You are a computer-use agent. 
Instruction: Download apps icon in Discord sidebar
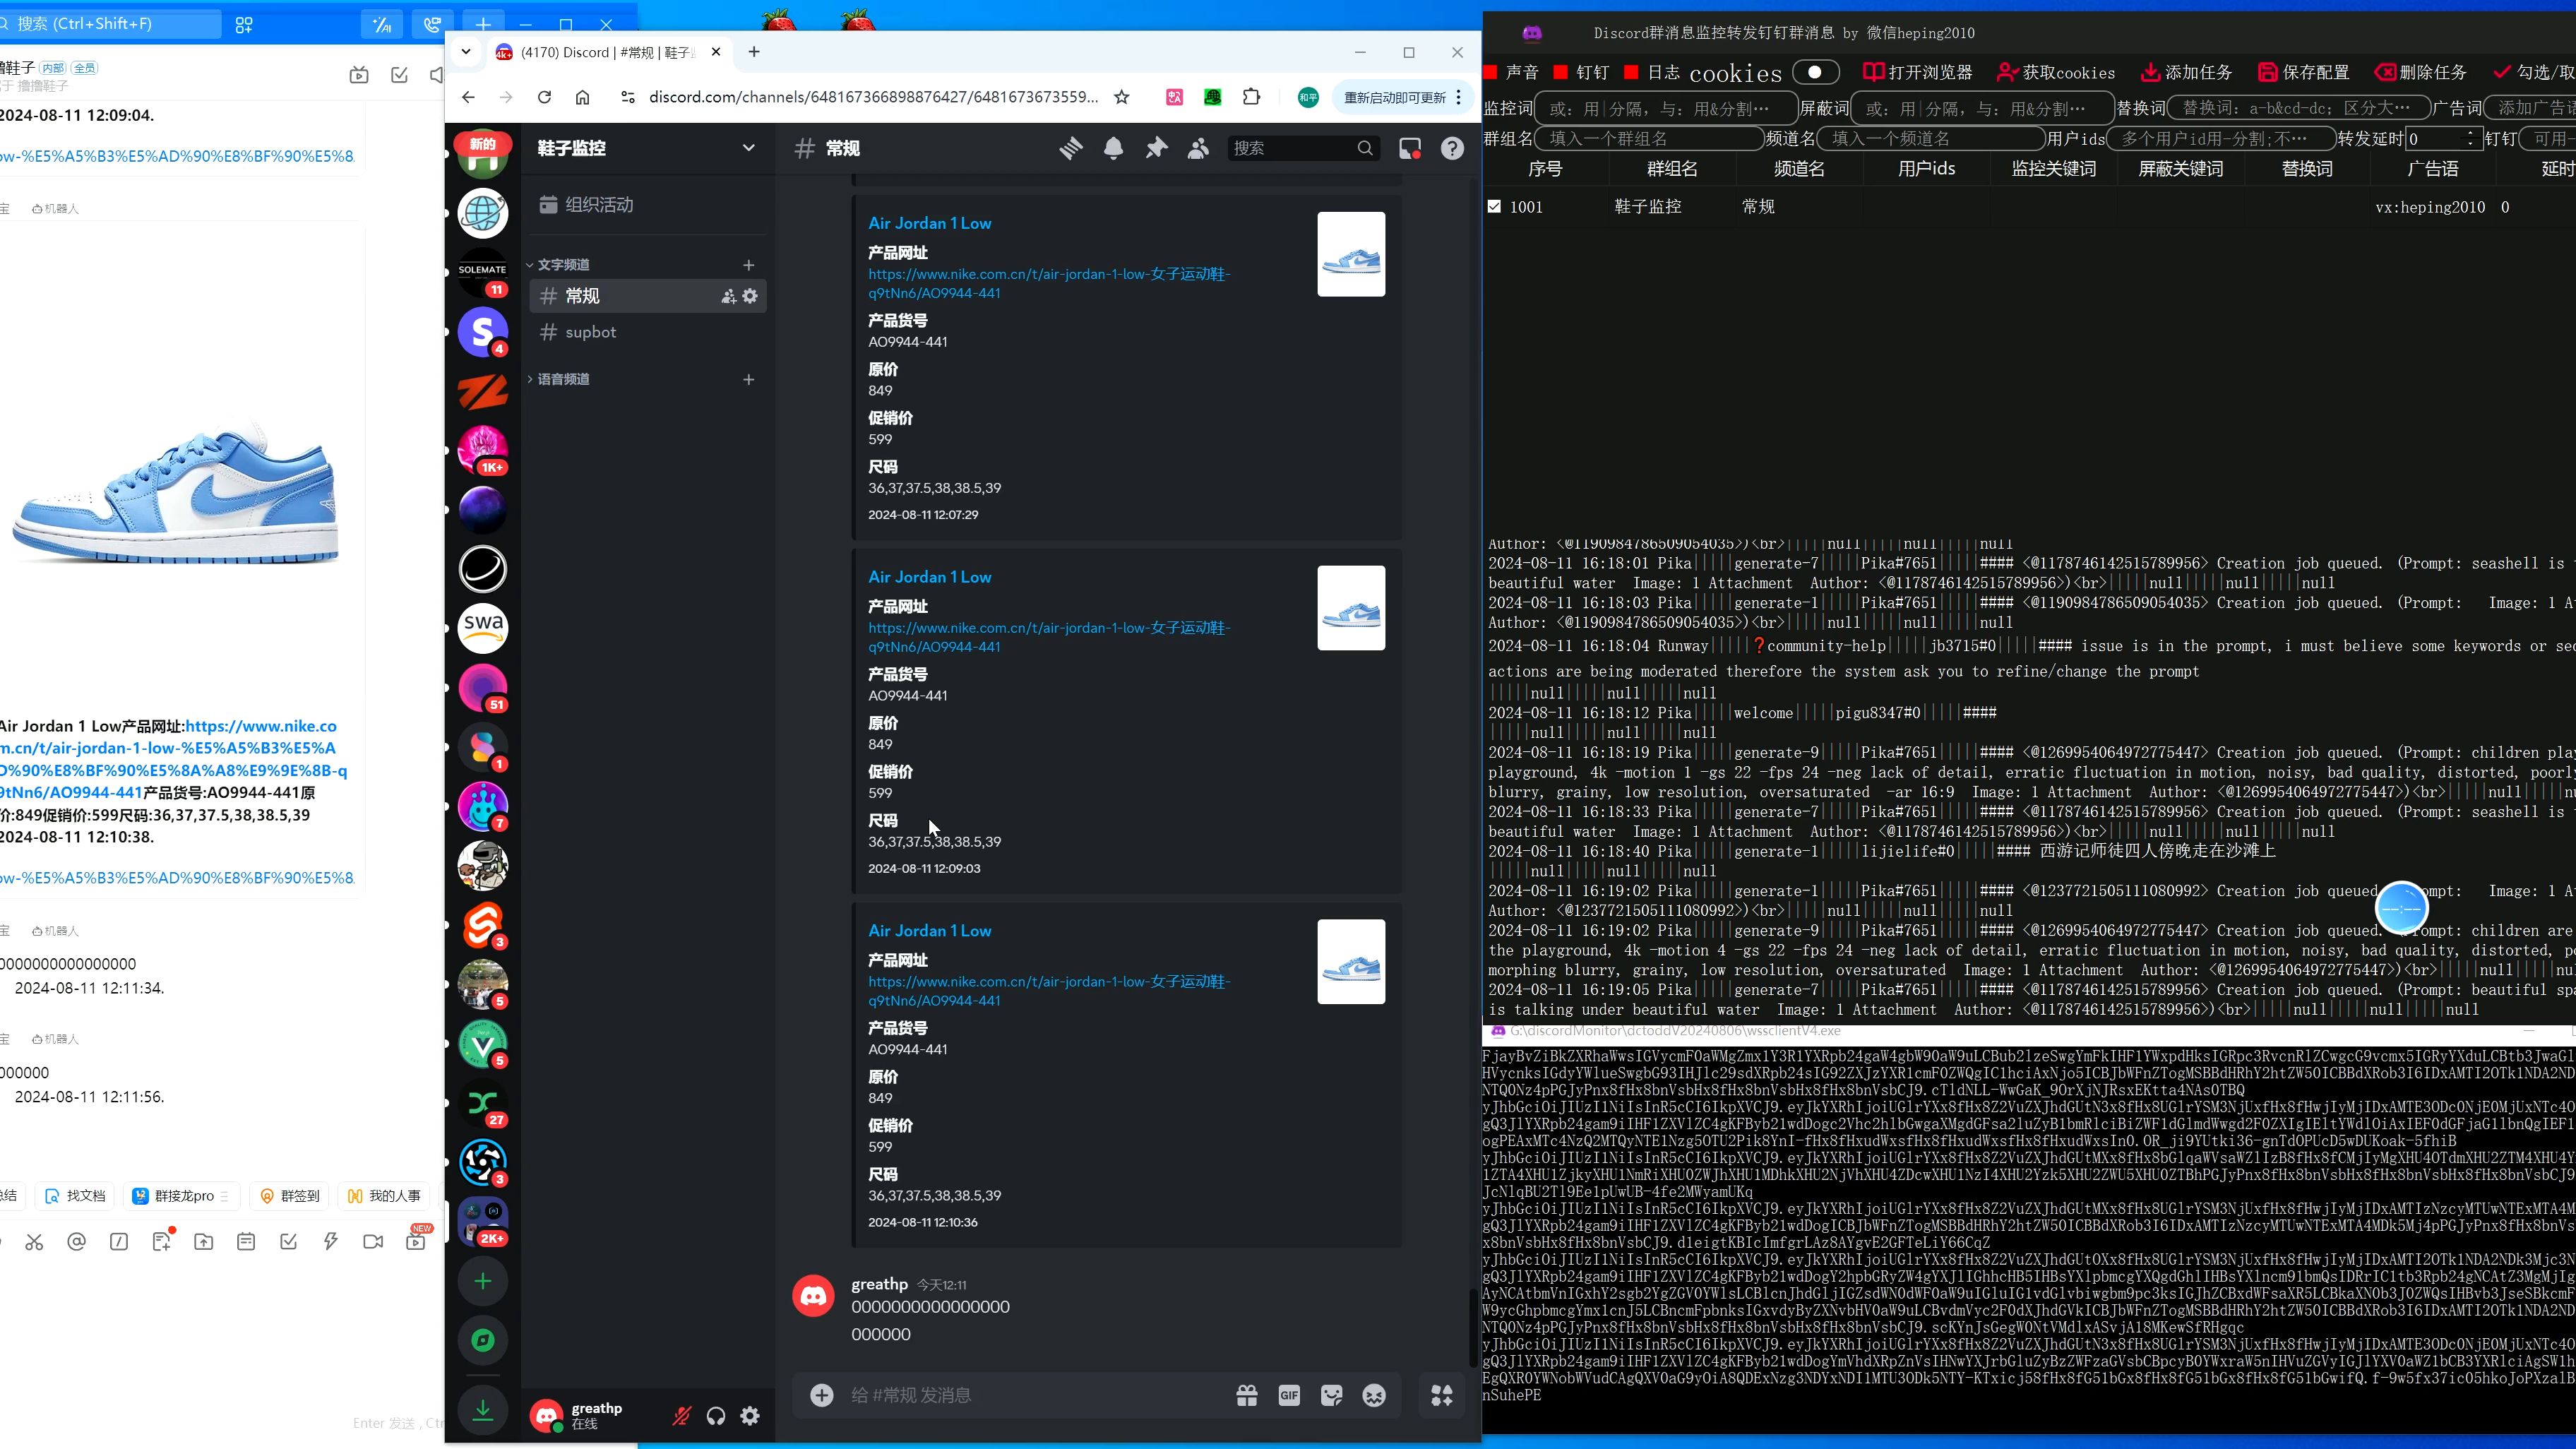click(x=483, y=1410)
